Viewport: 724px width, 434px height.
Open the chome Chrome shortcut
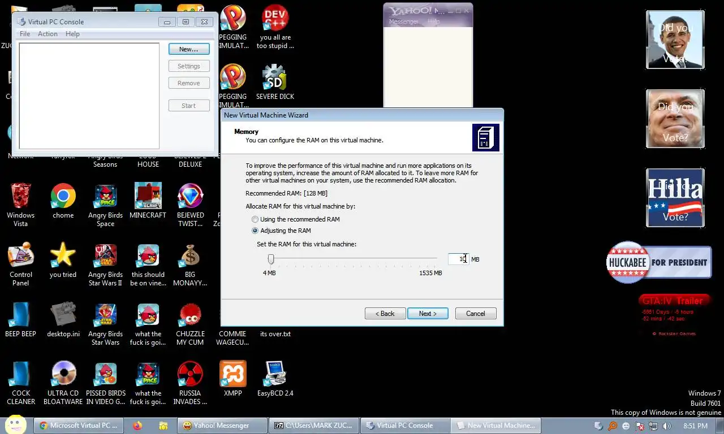(x=63, y=201)
